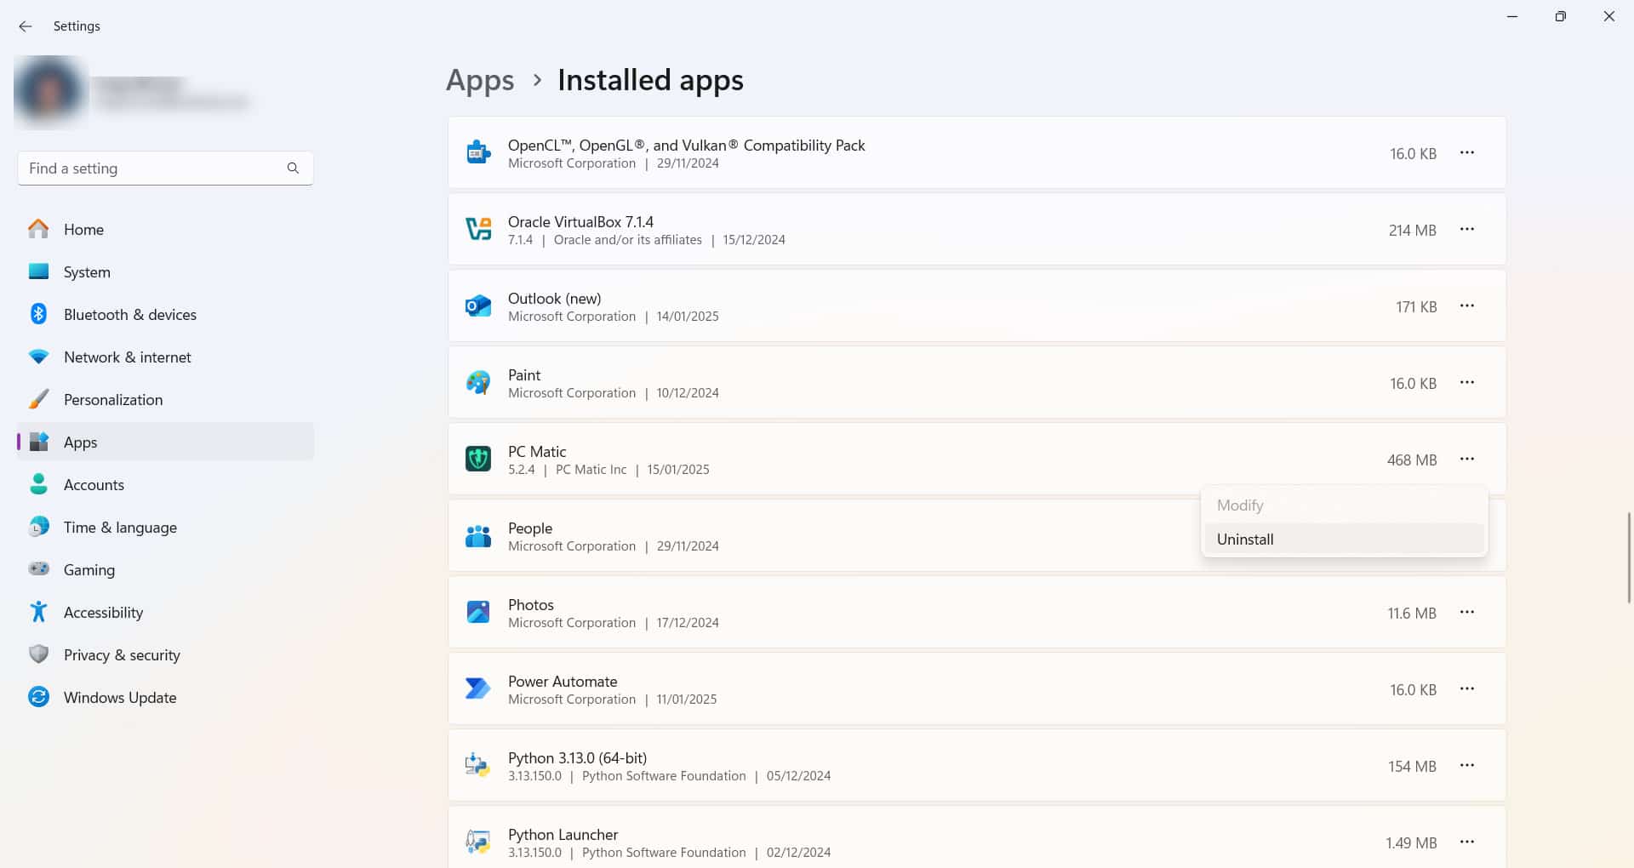Click the 214 MB size value

1413,230
